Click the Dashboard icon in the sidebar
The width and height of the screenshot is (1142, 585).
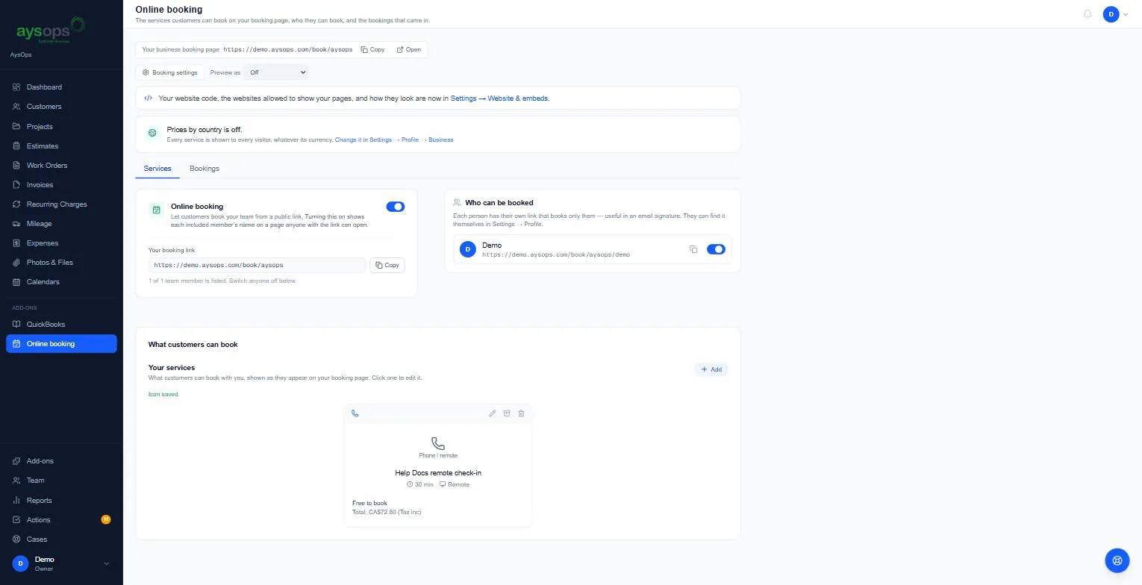pyautogui.click(x=16, y=87)
